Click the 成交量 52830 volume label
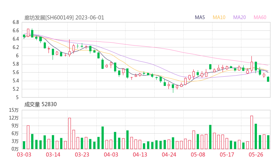The height and width of the screenshot is (163, 274). [40, 104]
